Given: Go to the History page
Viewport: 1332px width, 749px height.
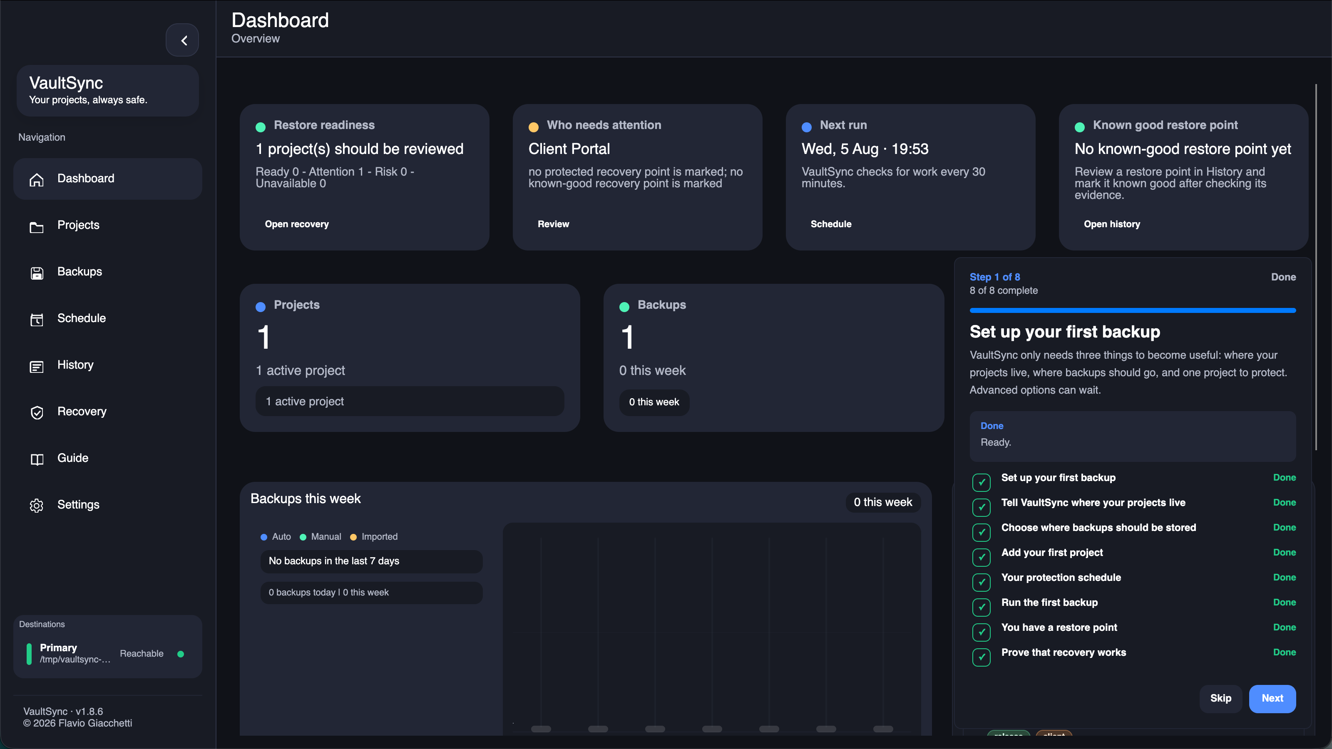Looking at the screenshot, I should tap(107, 365).
